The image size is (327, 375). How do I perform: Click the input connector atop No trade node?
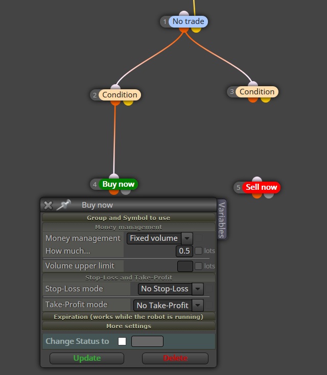184,13
